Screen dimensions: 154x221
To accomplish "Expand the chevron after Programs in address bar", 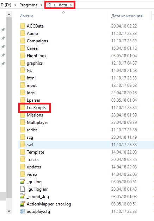I will click(x=41, y=5).
